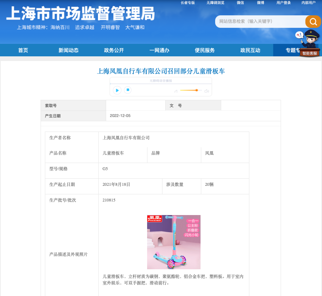Click the 生产者名称 row label

point(60,138)
